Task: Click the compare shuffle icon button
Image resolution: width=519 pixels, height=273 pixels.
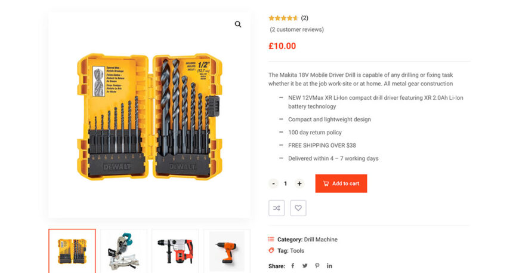Action: (x=277, y=208)
